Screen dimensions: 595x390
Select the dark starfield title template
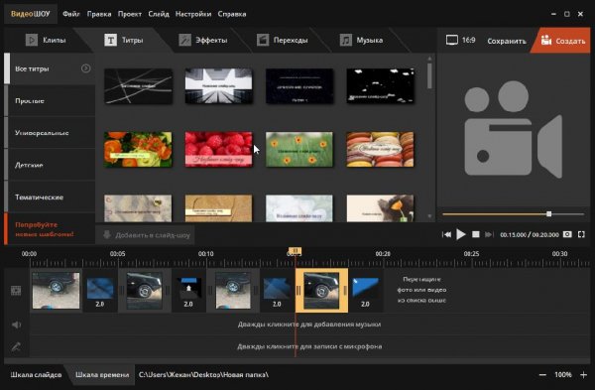pyautogui.click(x=299, y=86)
